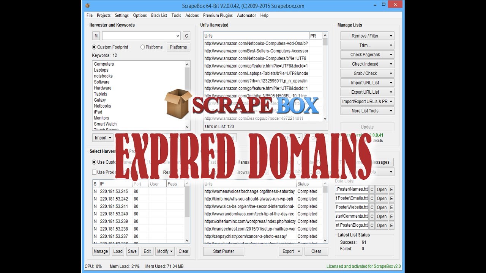Click the Platforms button
This screenshot has width=486, height=273.
(178, 47)
